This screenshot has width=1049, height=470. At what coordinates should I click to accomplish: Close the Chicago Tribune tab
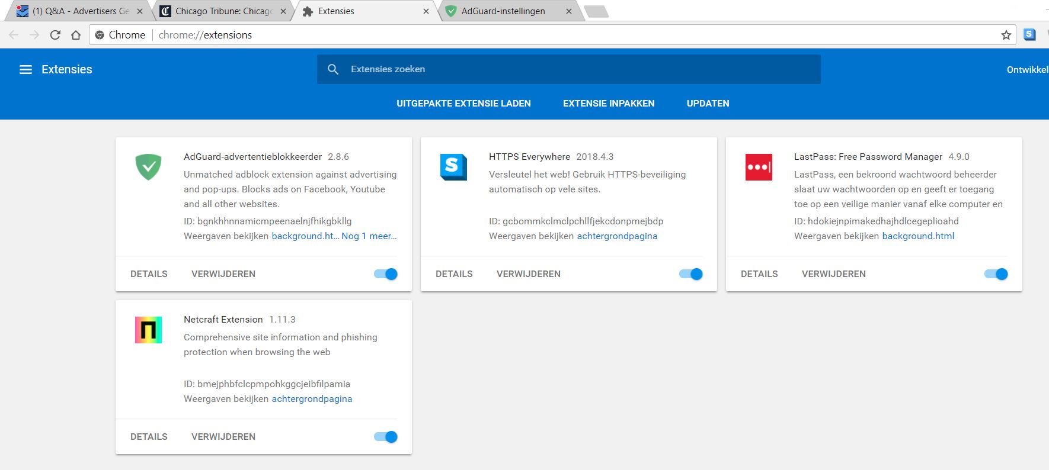(x=283, y=11)
